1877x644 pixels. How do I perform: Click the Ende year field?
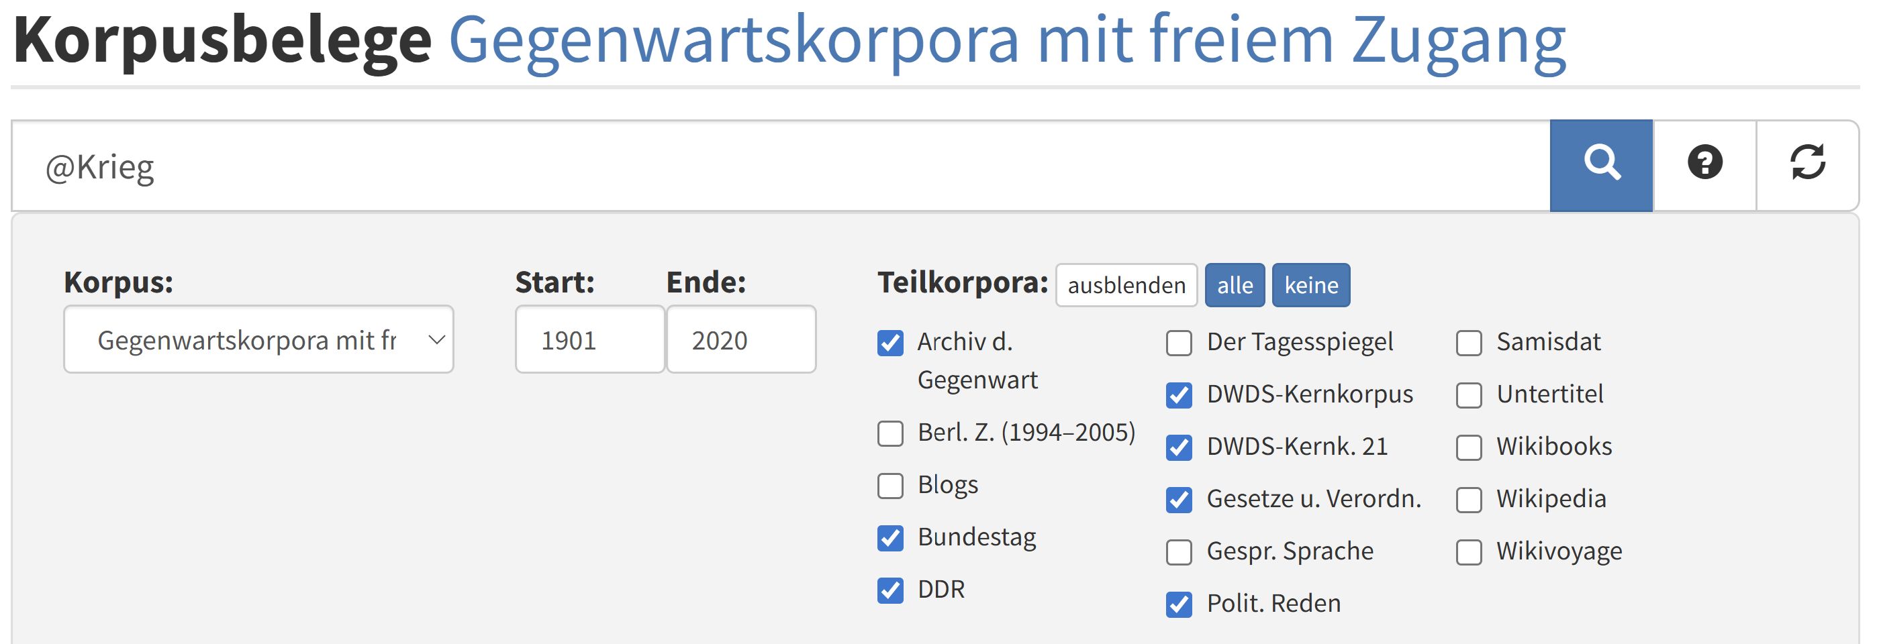tap(740, 339)
